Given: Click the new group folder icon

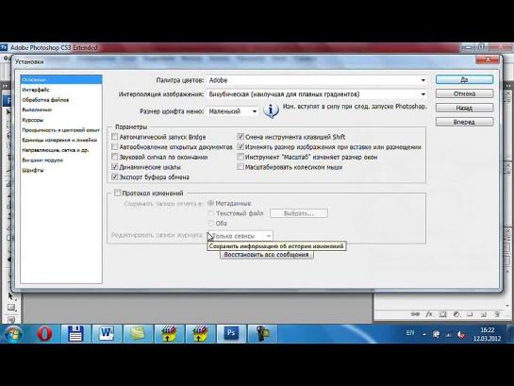Looking at the screenshot, I should click(470, 314).
